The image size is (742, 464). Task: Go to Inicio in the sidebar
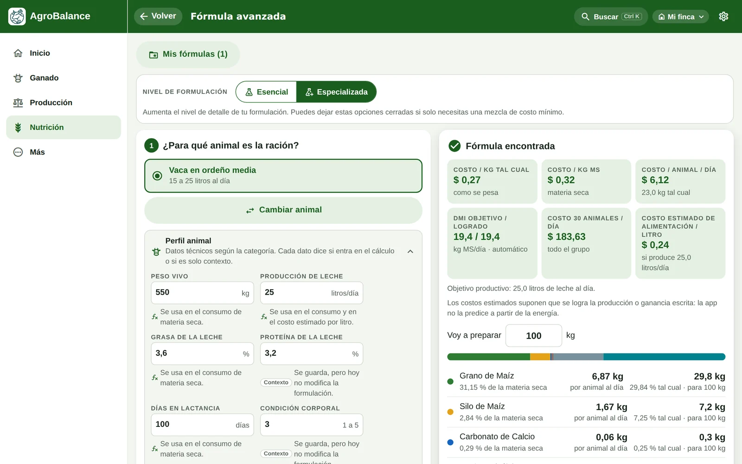64,53
